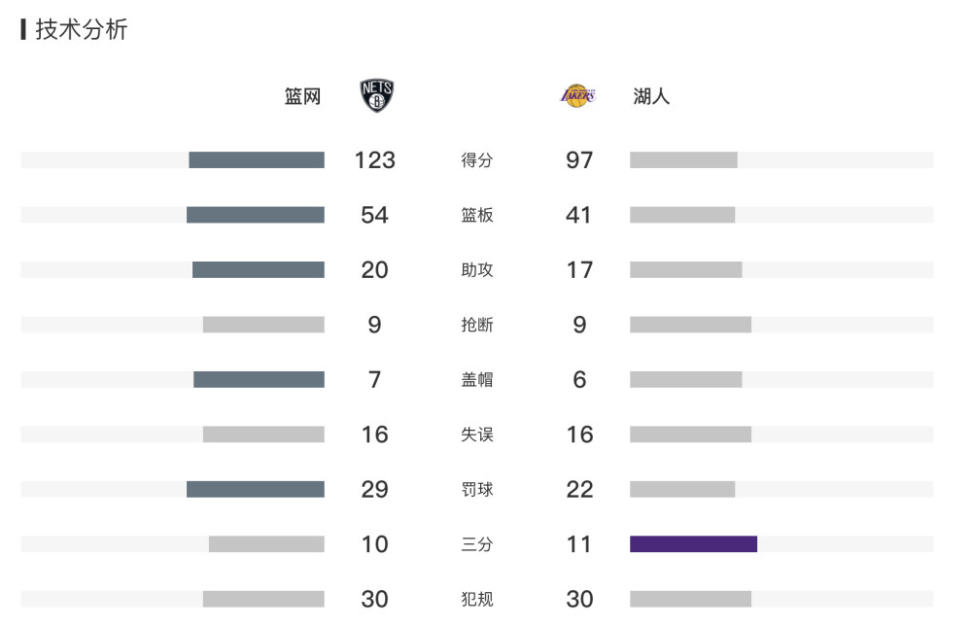The width and height of the screenshot is (972, 627).
Task: Click the Lakers 罚球 value 22
Action: tap(579, 489)
